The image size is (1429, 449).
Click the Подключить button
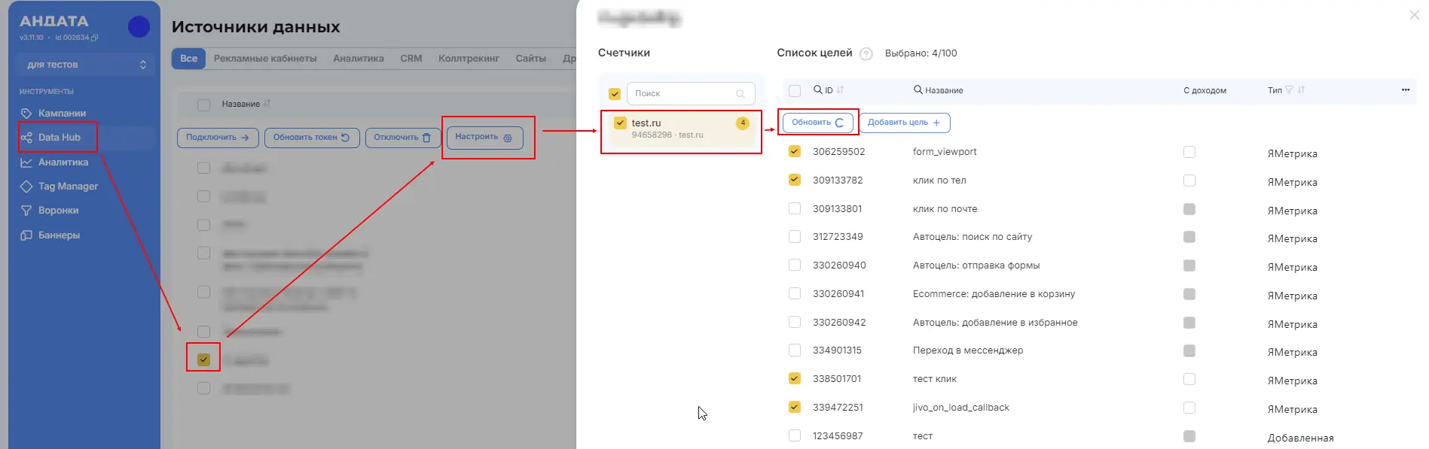coord(218,138)
